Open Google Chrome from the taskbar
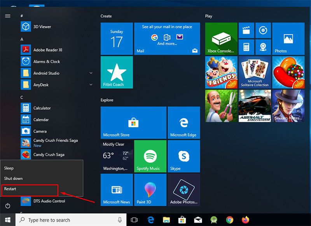This screenshot has width=311, height=226. tap(230, 220)
